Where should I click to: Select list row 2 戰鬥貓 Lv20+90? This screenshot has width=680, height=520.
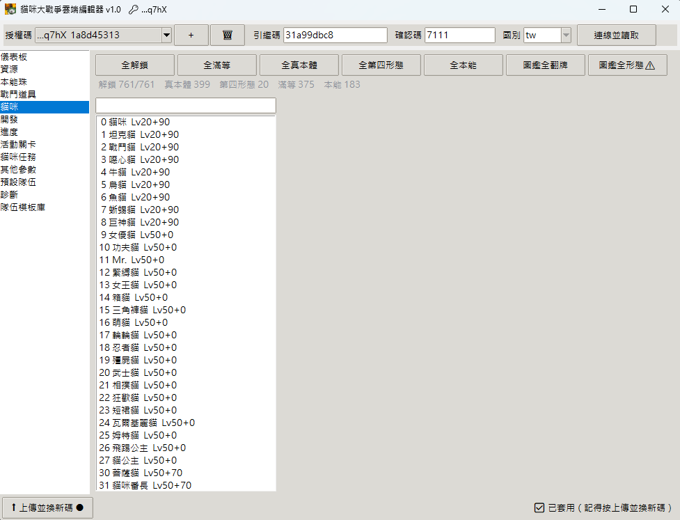click(x=186, y=148)
